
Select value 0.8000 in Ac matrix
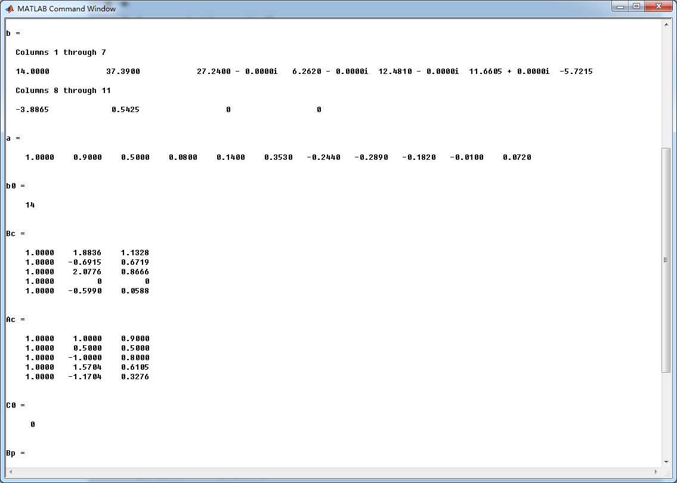click(x=135, y=357)
